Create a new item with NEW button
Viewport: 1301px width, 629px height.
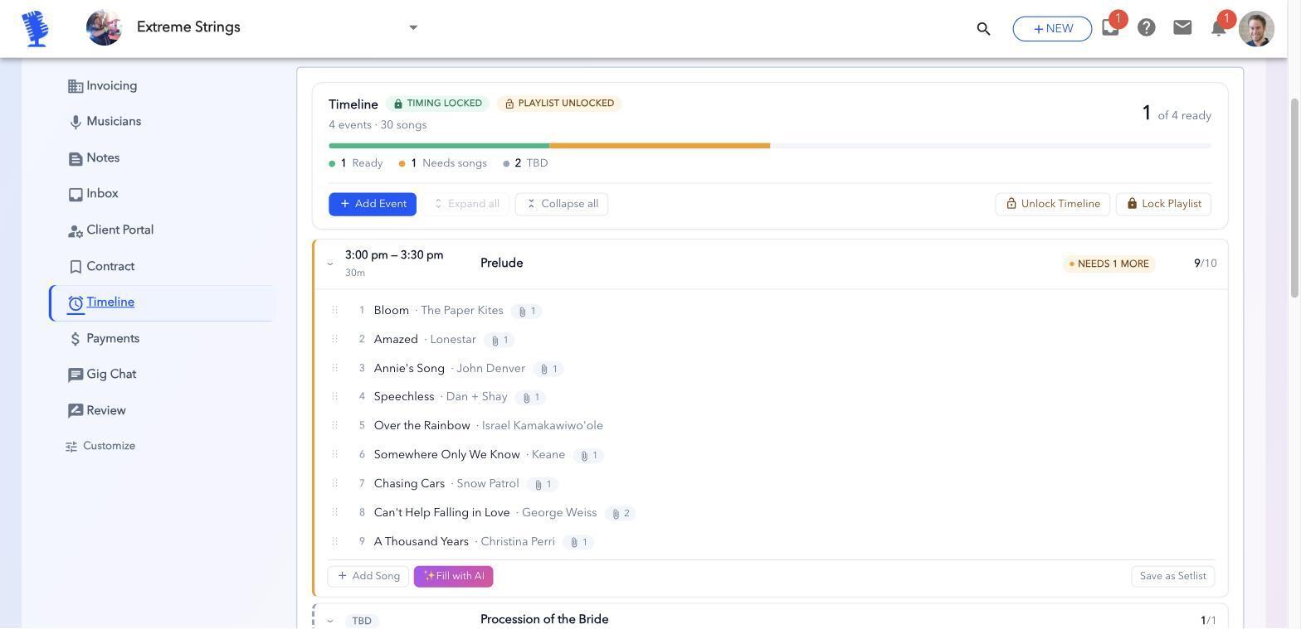(1052, 29)
